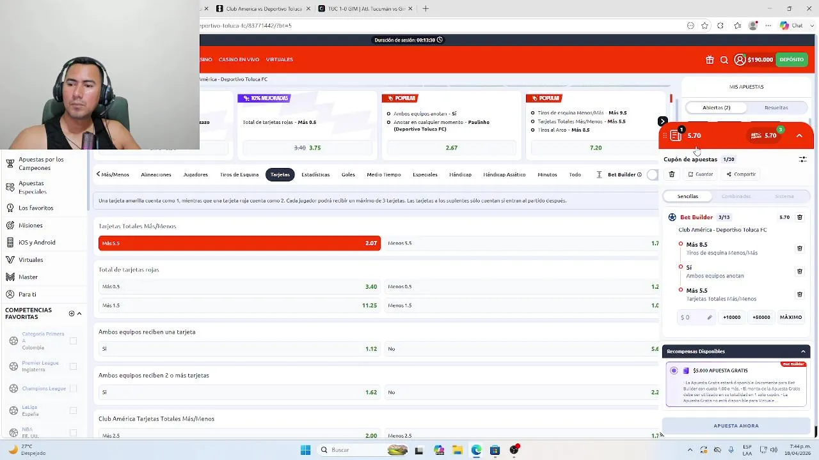Collapse the bet slip with chevron arrow
Viewport: 819px width, 460px height.
pyautogui.click(x=799, y=135)
